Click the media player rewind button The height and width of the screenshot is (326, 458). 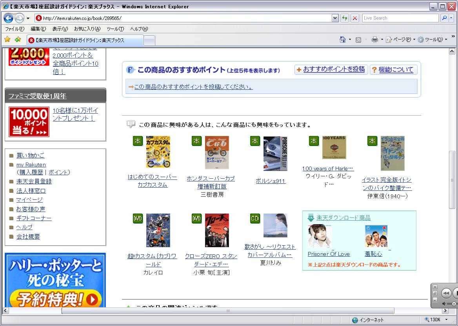446,293
